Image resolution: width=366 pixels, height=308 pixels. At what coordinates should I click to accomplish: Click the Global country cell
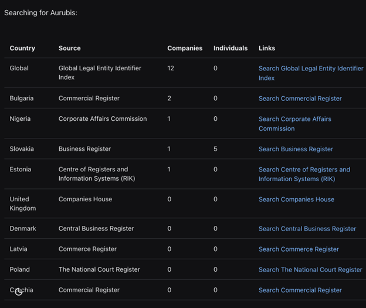pyautogui.click(x=19, y=68)
